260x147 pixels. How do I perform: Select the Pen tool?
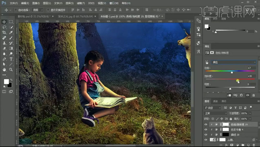(x=4, y=59)
